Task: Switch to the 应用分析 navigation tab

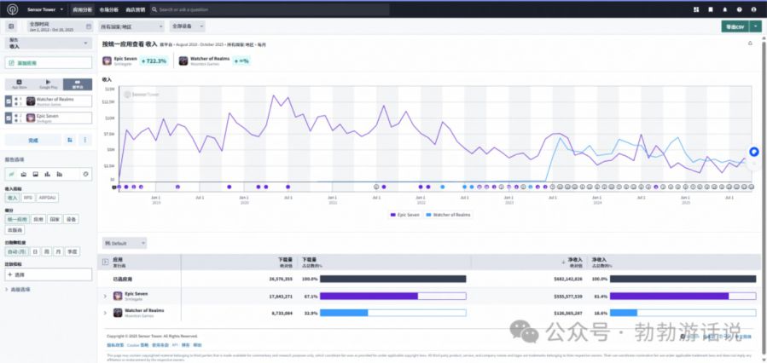Action: [82, 9]
